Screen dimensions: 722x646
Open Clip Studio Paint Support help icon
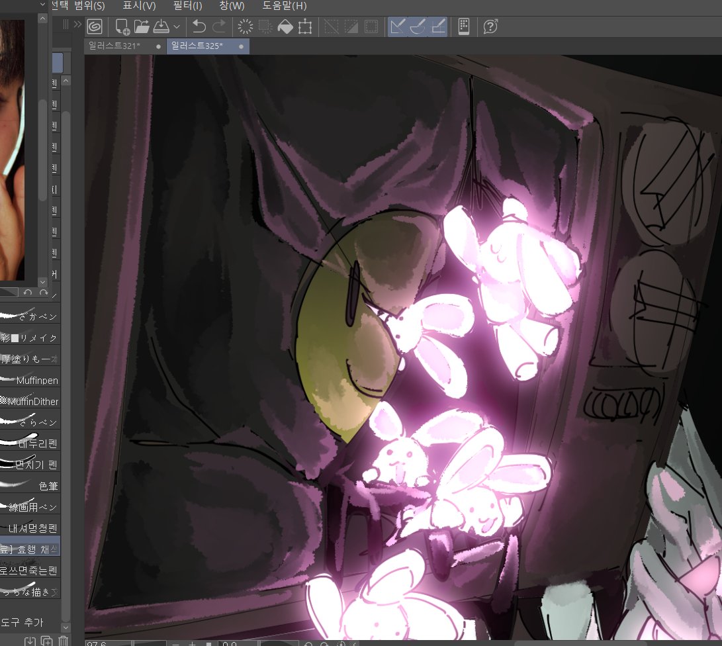point(491,26)
